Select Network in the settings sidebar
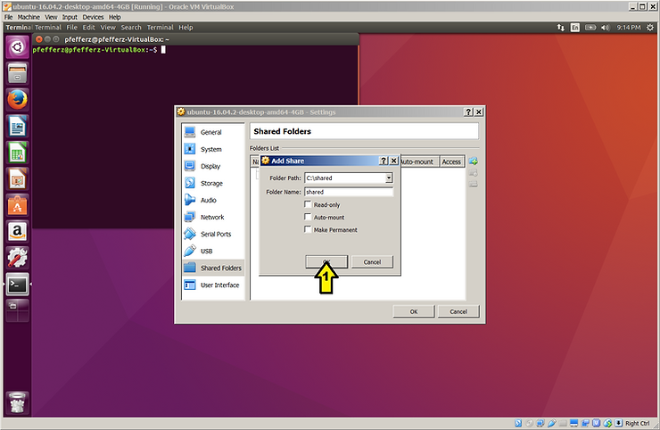660x430 pixels. tap(211, 217)
